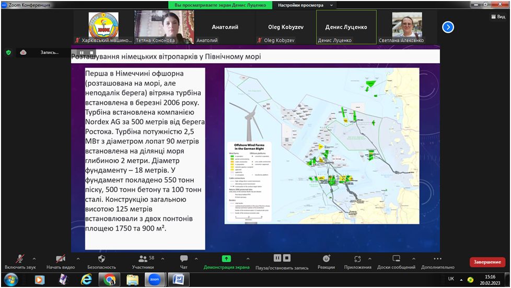
Task: Click slide title Розташування німецьких вітропарків
Action: coord(166,57)
